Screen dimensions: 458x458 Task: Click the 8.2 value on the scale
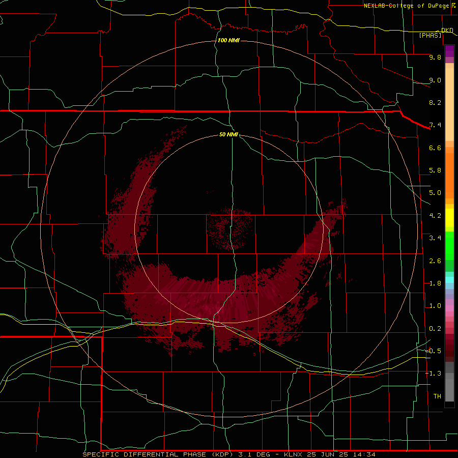coord(435,102)
